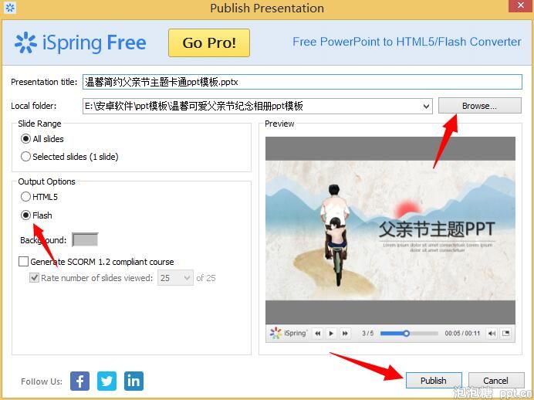Image resolution: width=534 pixels, height=400 pixels.
Task: Click the Browse... button
Action: pos(479,106)
